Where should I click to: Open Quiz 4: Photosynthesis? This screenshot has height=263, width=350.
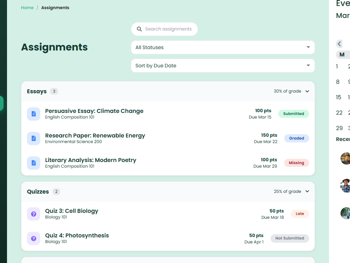coord(77,236)
